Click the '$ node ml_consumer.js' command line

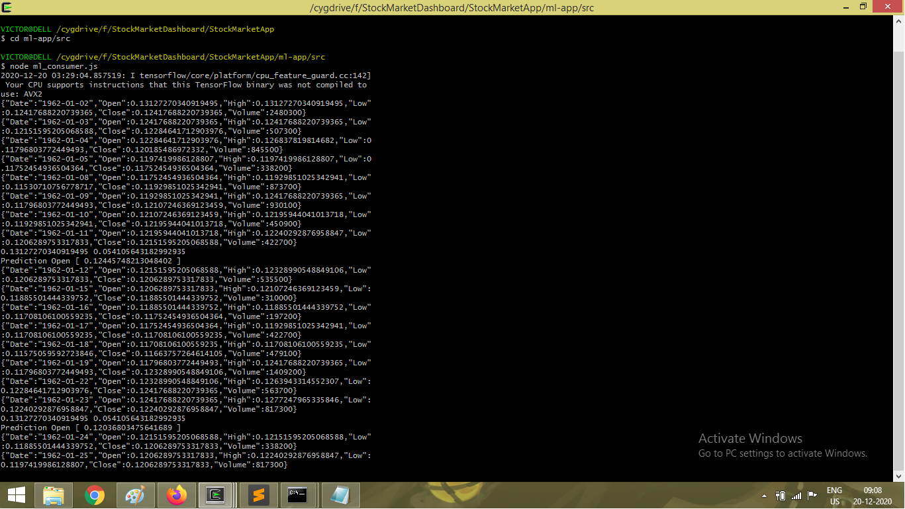pyautogui.click(x=49, y=66)
